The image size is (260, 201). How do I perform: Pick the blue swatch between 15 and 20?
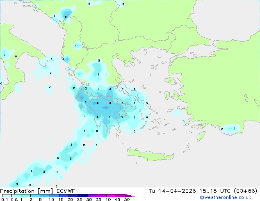tap(64, 196)
